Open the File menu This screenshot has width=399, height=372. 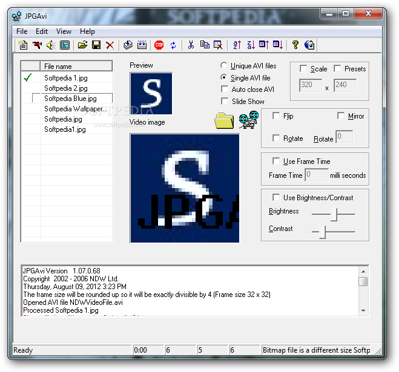22,31
